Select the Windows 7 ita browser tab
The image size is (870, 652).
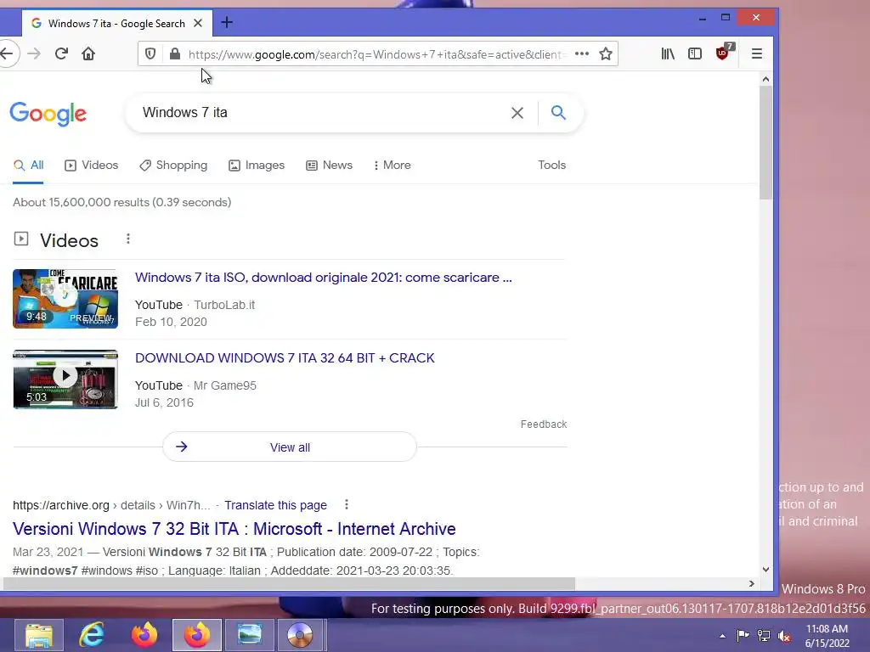[116, 23]
